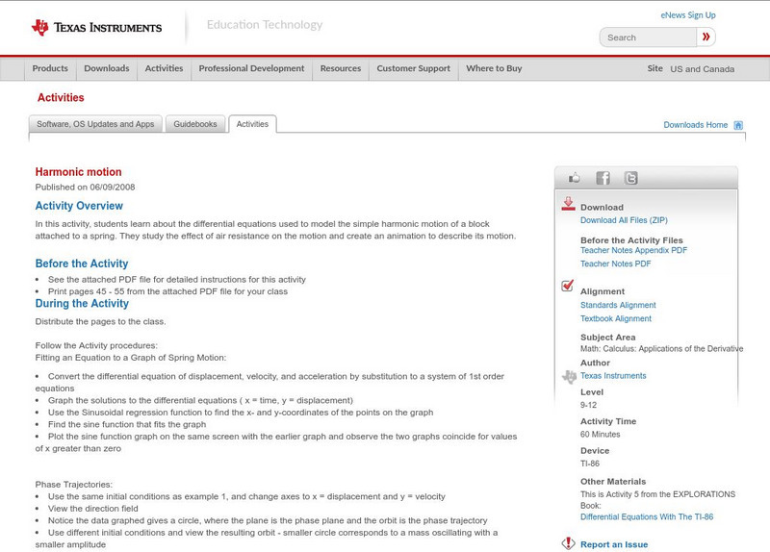This screenshot has height=552, width=770.
Task: Click the Published on 06/09/2008 text
Action: (85, 187)
